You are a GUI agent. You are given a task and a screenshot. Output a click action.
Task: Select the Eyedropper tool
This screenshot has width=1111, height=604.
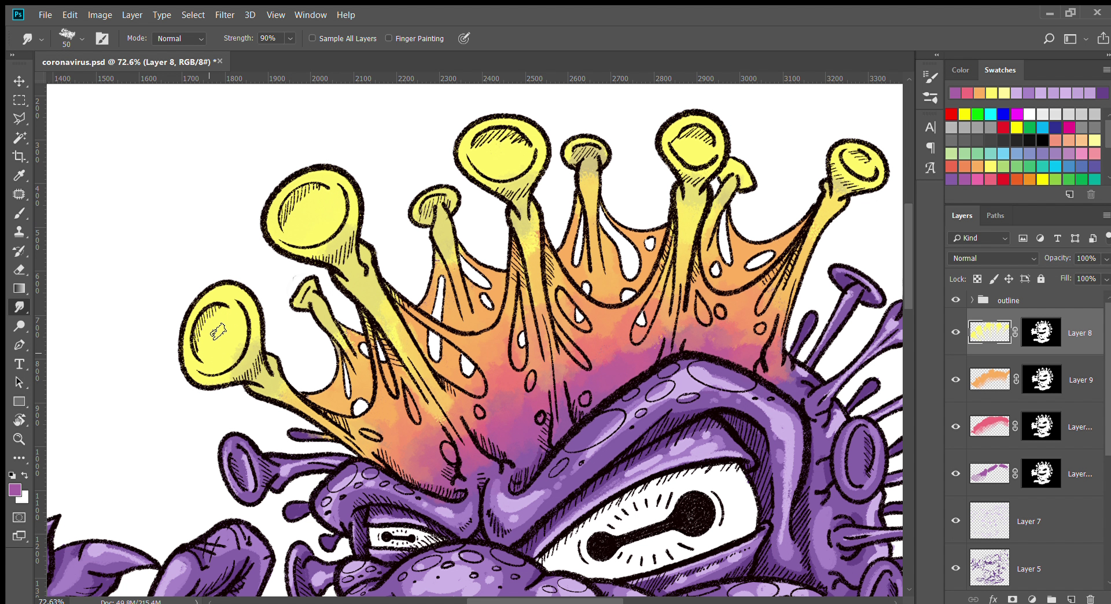(19, 175)
